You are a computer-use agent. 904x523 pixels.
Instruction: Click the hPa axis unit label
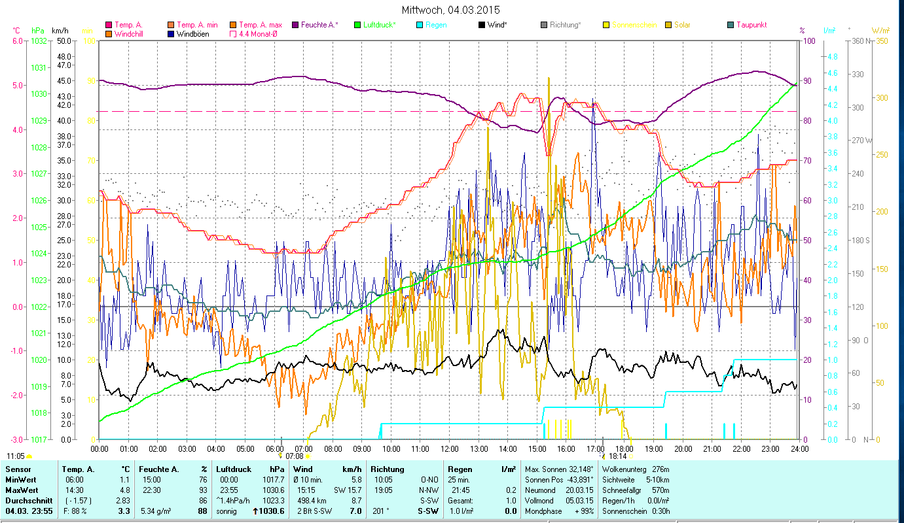pos(38,31)
